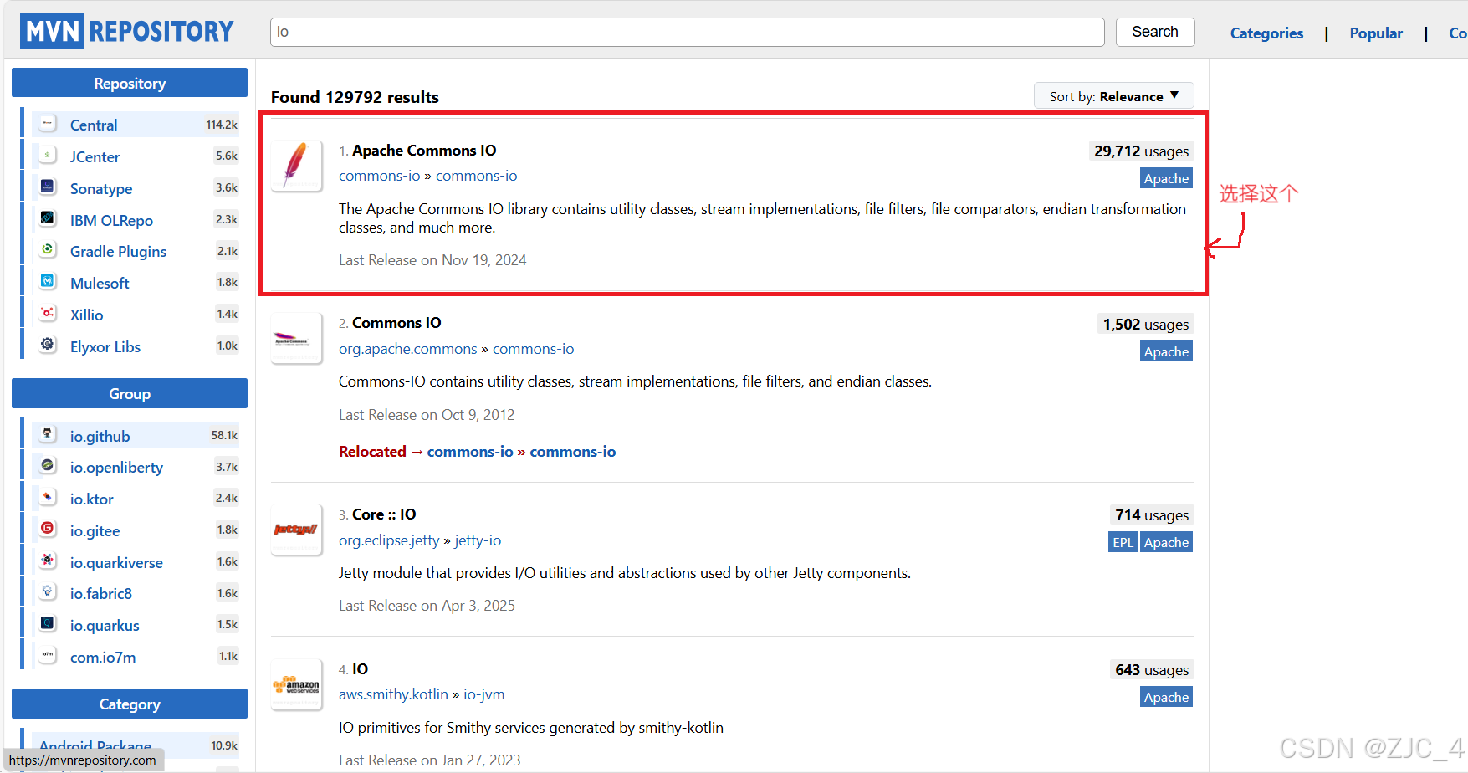Click the Search button

[1154, 32]
